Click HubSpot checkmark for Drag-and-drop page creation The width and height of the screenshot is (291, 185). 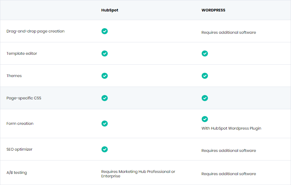[x=104, y=31]
